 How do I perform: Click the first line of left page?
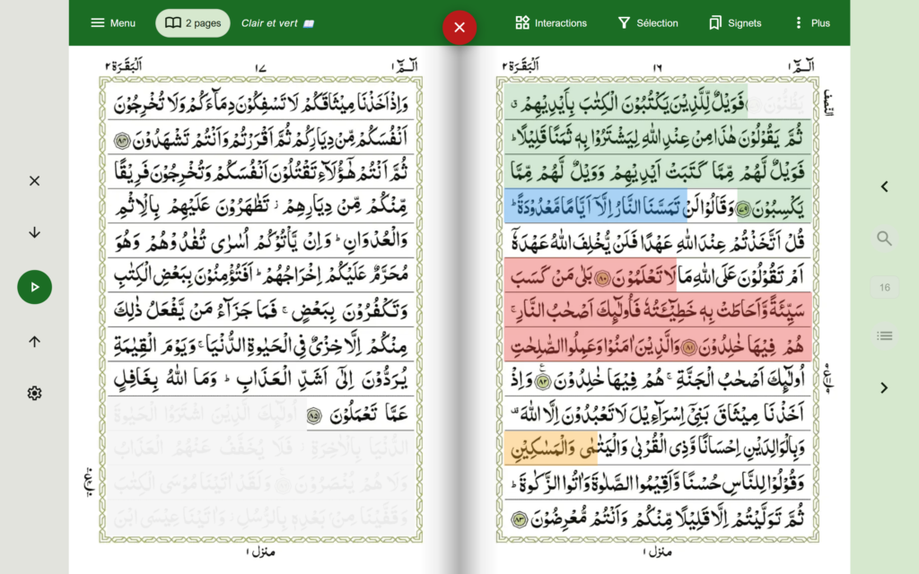(x=261, y=103)
